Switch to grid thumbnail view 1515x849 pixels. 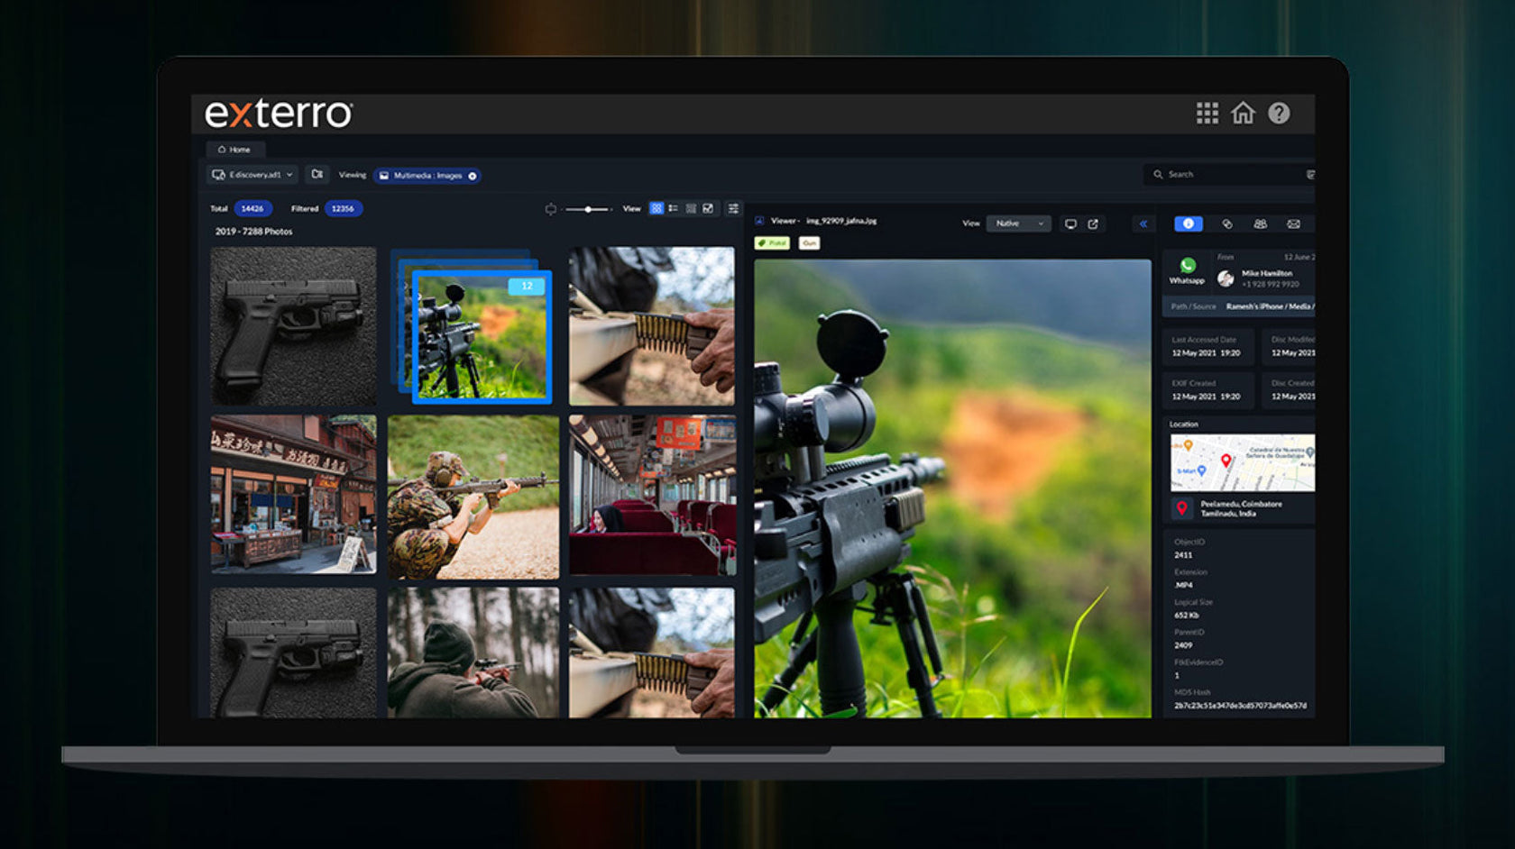(656, 209)
